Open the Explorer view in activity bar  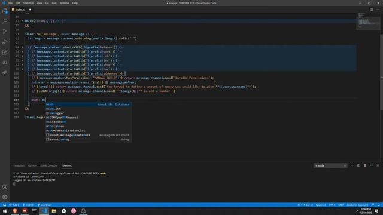tap(5, 11)
